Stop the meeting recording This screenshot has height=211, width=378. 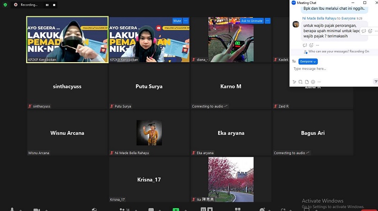(x=54, y=5)
